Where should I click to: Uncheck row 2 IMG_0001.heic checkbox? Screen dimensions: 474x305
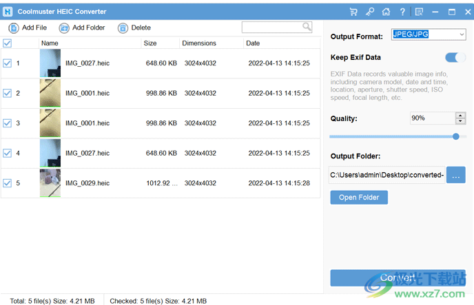[x=8, y=93]
